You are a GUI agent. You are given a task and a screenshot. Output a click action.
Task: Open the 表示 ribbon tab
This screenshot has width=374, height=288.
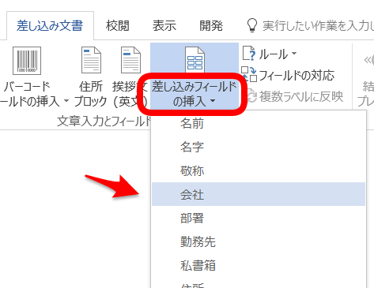click(164, 25)
